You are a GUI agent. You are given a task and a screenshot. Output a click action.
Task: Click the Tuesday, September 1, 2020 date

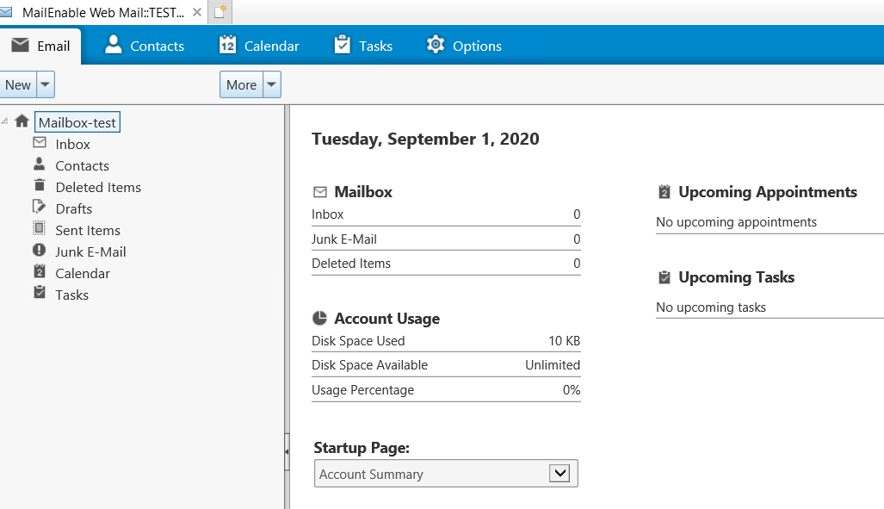pyautogui.click(x=426, y=139)
